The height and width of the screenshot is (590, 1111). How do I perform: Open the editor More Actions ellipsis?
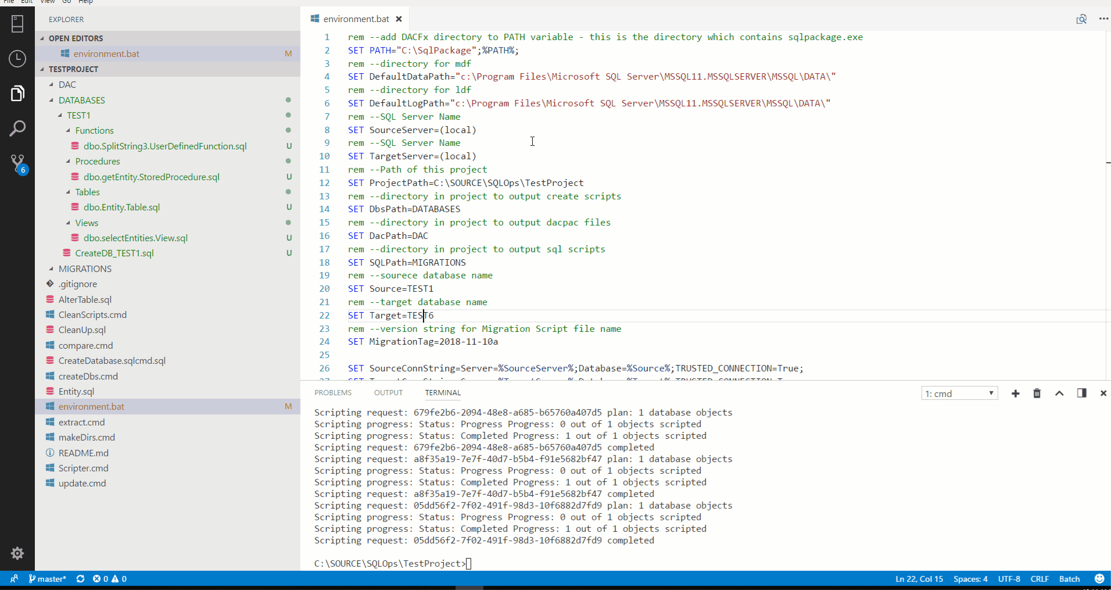1103,19
